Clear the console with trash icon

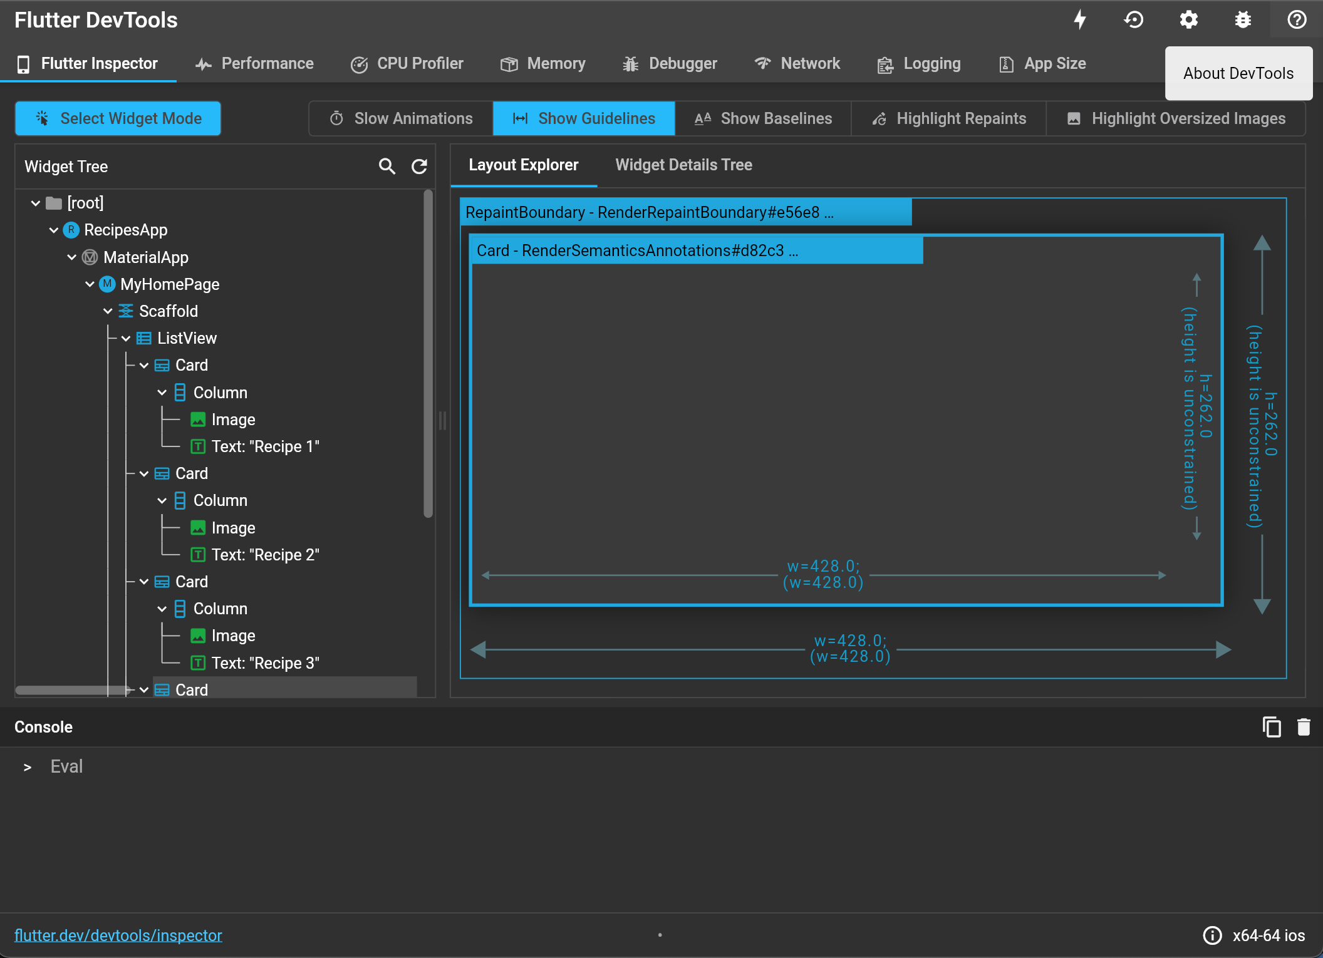pos(1304,727)
